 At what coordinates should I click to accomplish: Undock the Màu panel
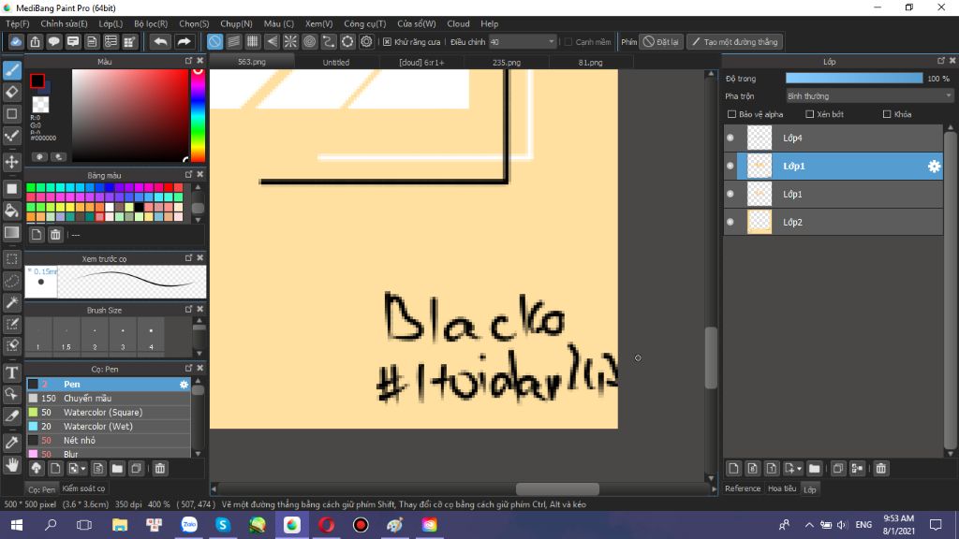(x=188, y=61)
